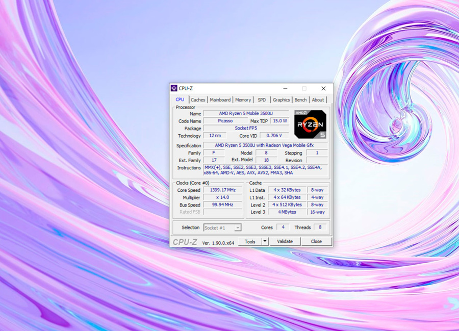The height and width of the screenshot is (331, 459).
Task: Click the Bus Speed value 99.94 MHz
Action: 223,205
